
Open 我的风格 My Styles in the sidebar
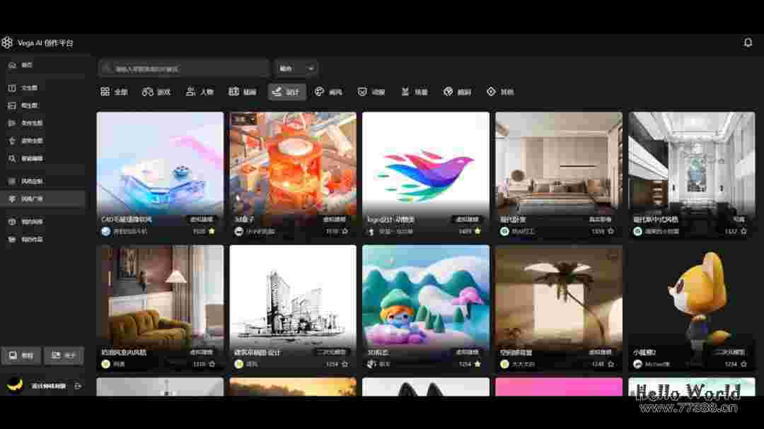point(42,221)
